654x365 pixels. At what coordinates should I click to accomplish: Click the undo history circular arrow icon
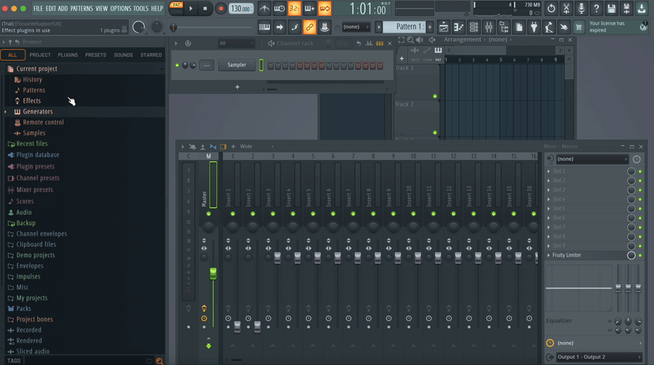pos(551,8)
